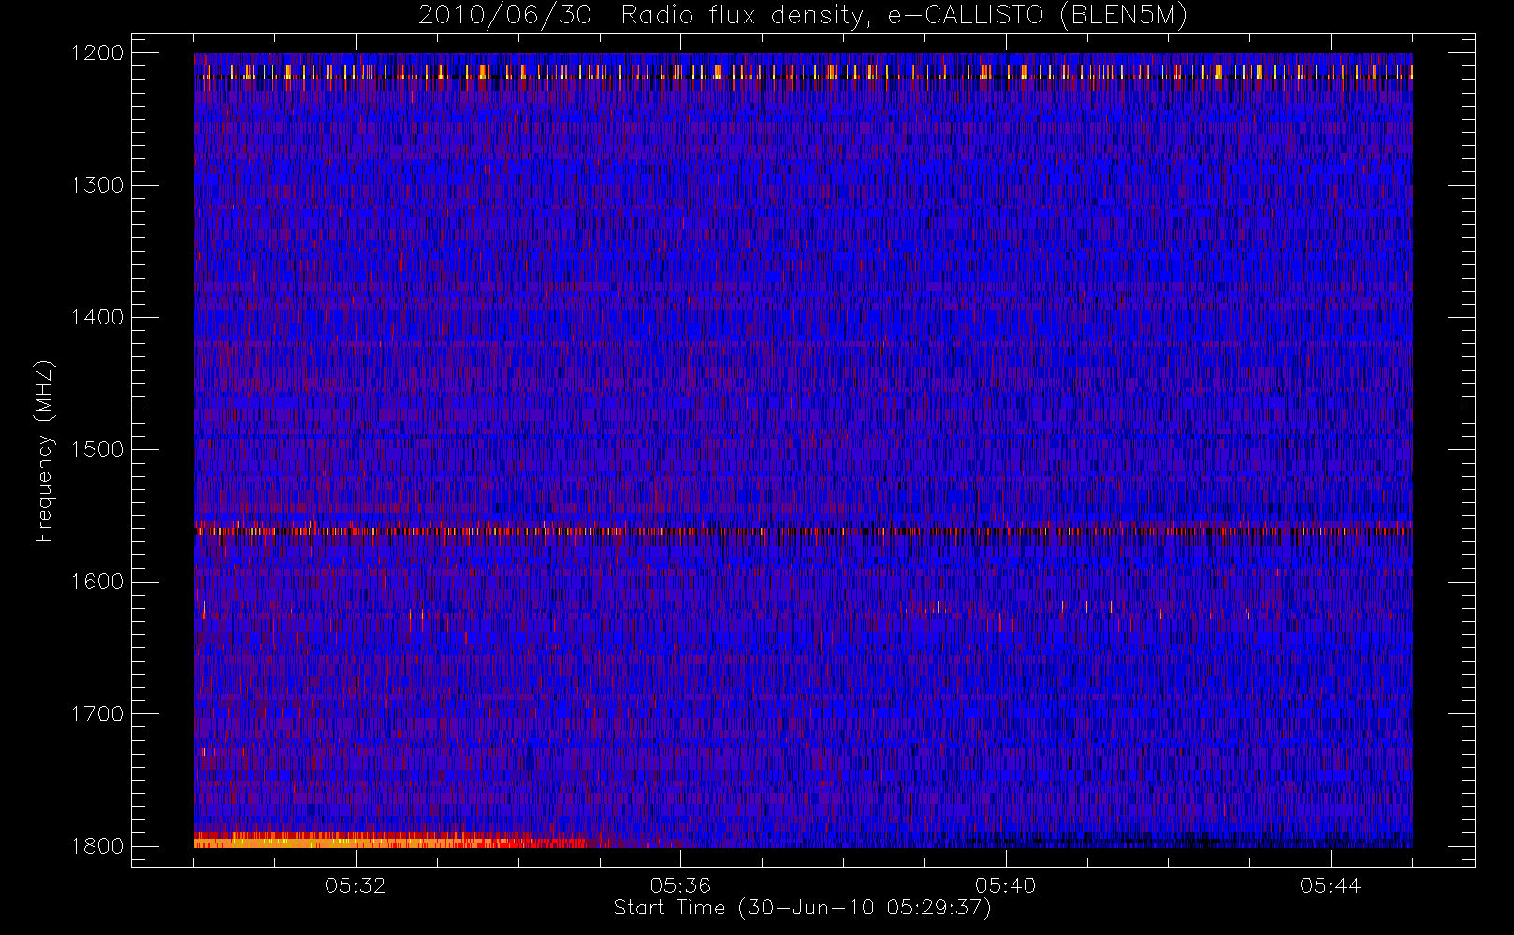The image size is (1514, 935).
Task: Select the 1700 frequency tick label
Action: [x=97, y=713]
